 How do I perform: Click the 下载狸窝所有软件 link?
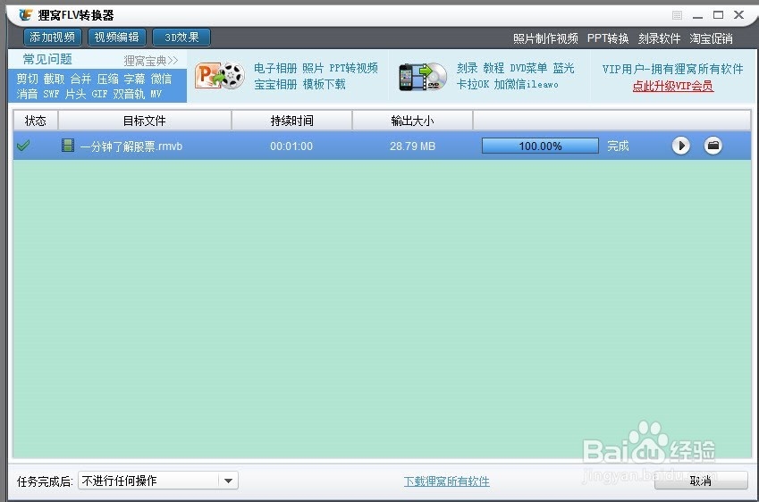[446, 481]
